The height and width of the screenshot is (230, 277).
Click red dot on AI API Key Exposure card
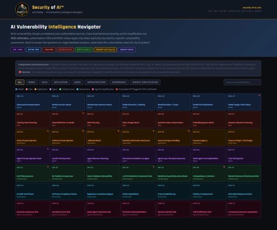(48, 167)
